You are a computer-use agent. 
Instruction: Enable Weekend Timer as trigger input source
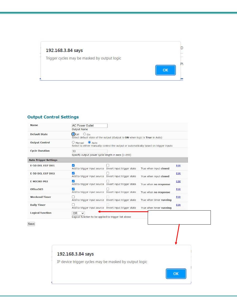pos(73,197)
